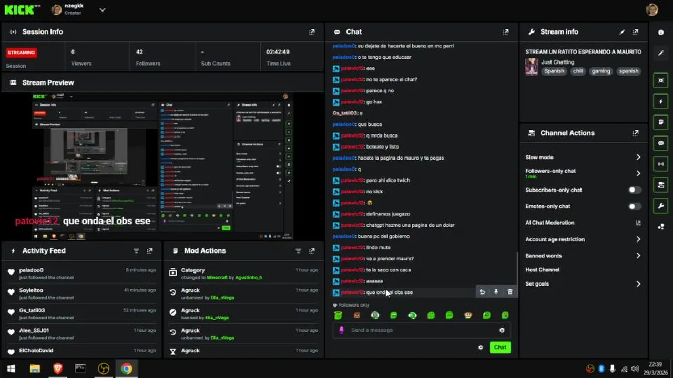
Task: Open the emoji picker in the message box
Action: click(502, 330)
